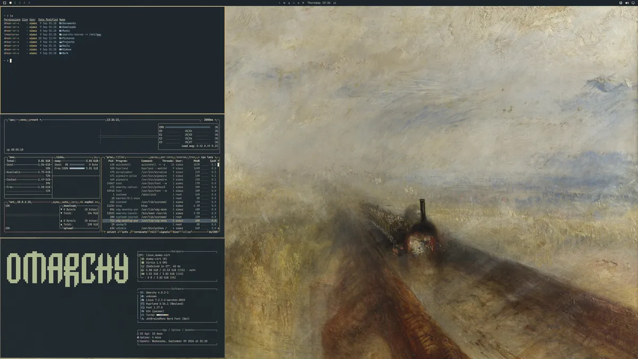Click the Videos folder icon in terminal listing
This screenshot has height=359, width=638.
(x=61, y=49)
